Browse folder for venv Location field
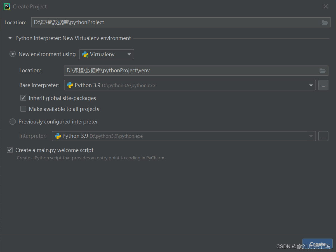The height and width of the screenshot is (252, 336). pos(323,71)
